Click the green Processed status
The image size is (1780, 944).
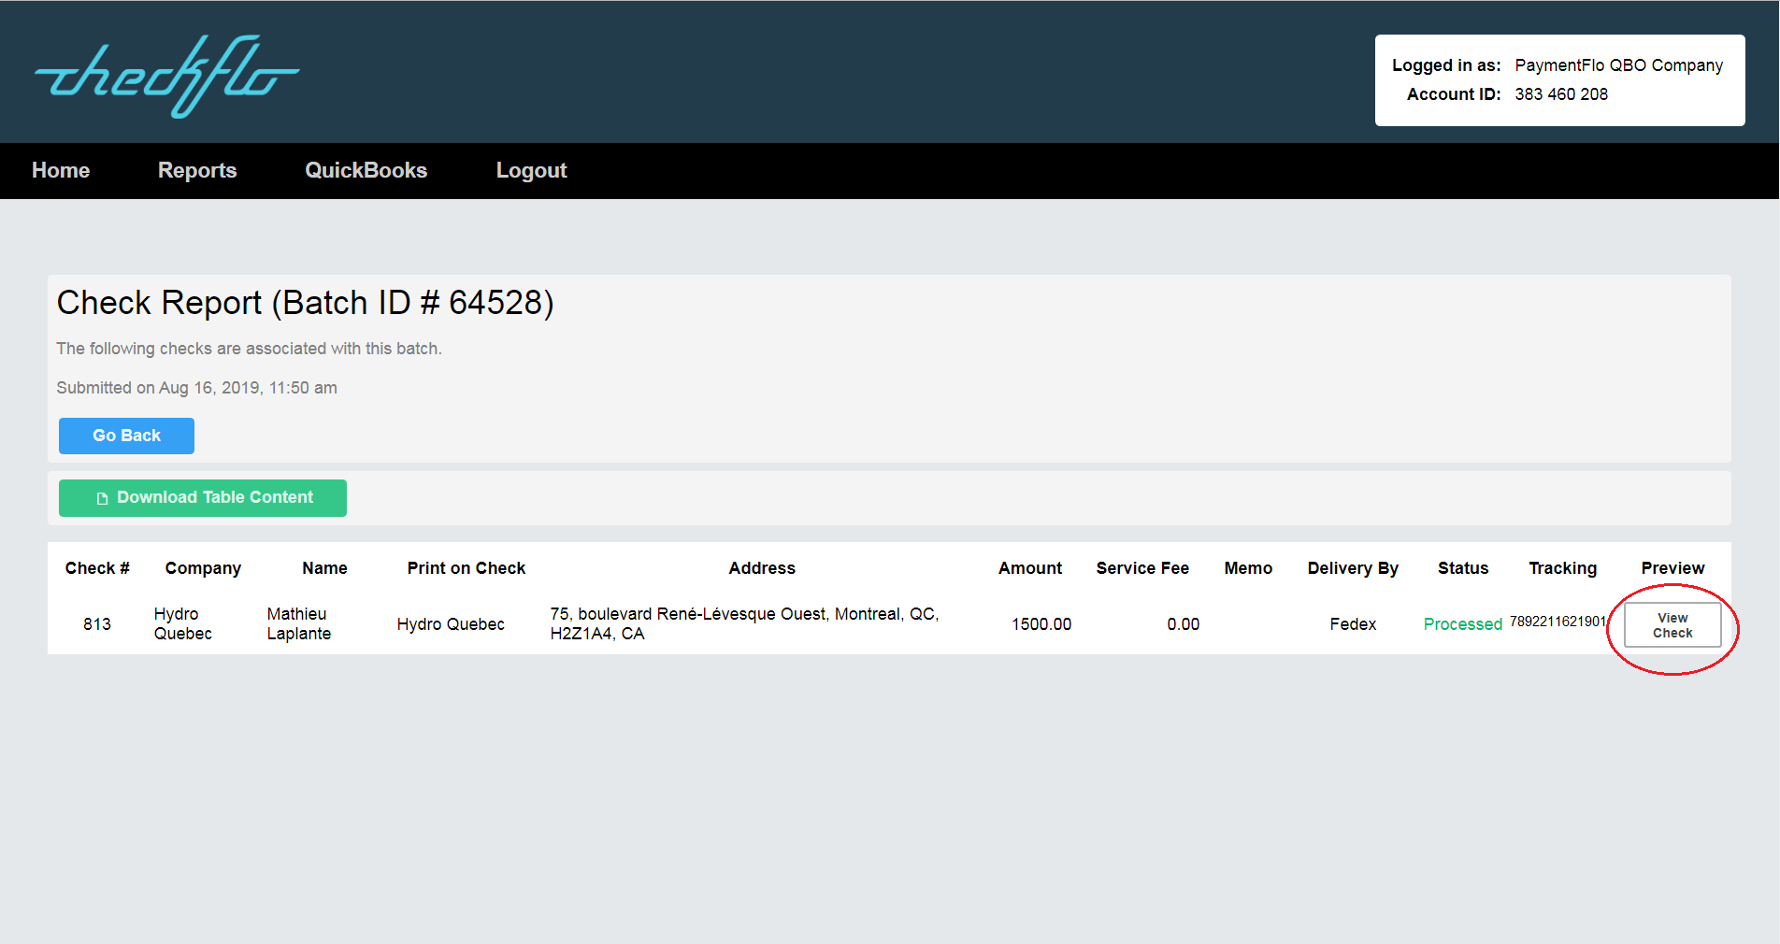coord(1463,624)
